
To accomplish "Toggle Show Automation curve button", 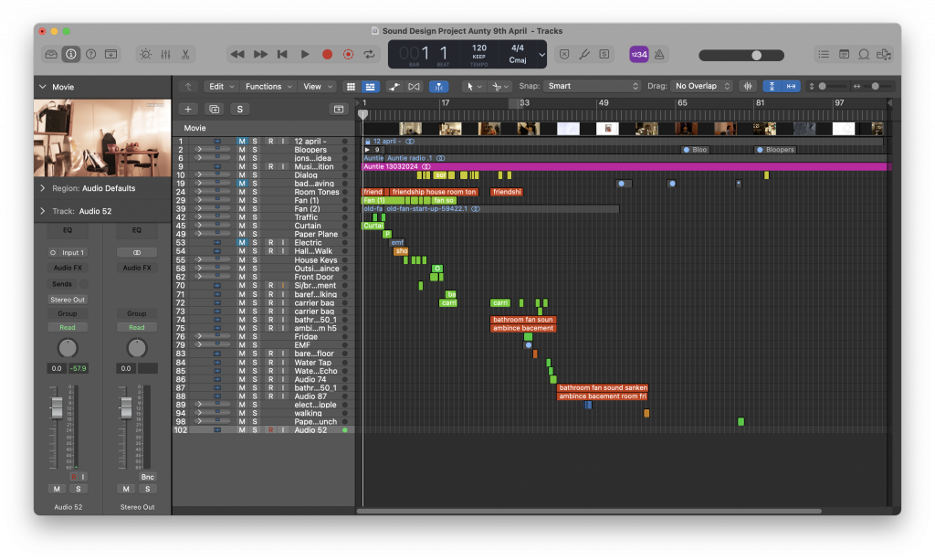I will (x=394, y=87).
